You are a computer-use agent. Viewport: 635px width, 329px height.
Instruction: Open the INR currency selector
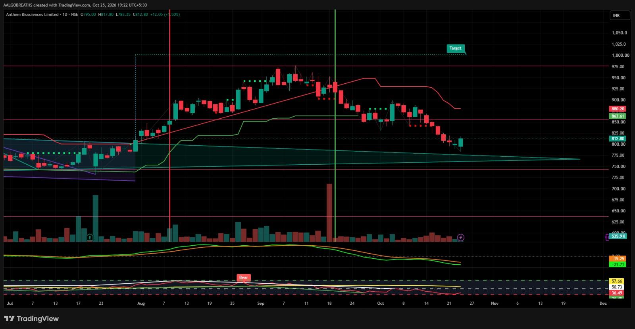click(x=620, y=15)
